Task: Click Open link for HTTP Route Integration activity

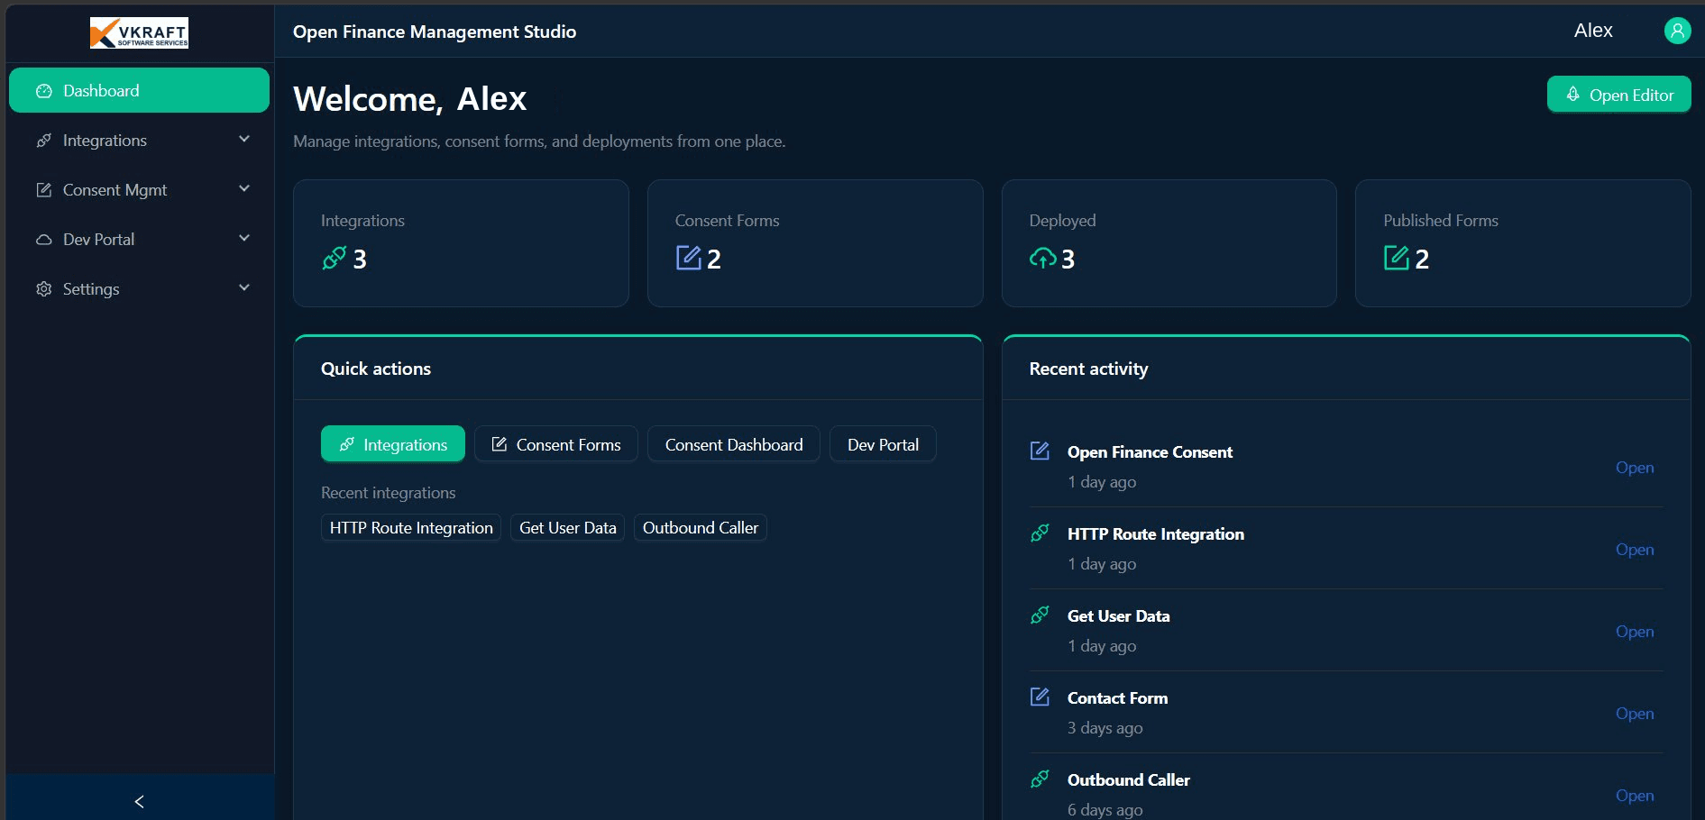Action: click(x=1635, y=550)
